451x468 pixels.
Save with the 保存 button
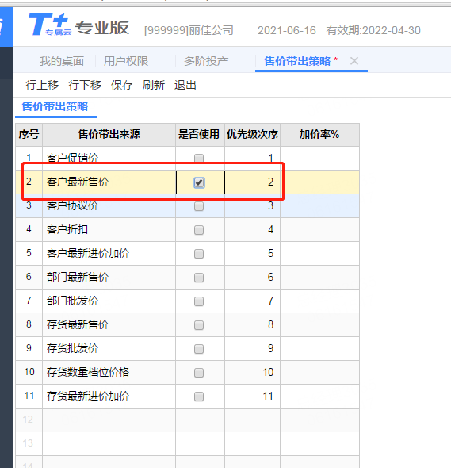[122, 85]
